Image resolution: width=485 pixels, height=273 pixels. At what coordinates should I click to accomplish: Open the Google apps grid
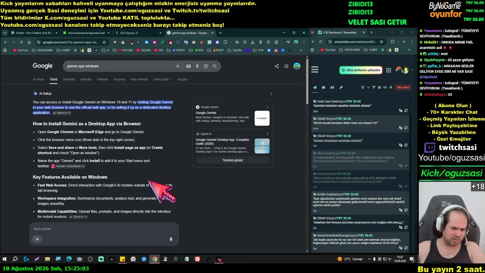point(286,66)
